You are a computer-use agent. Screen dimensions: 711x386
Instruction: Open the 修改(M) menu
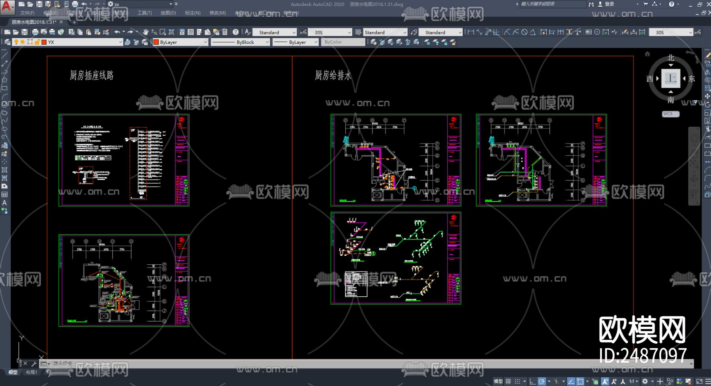click(x=218, y=13)
